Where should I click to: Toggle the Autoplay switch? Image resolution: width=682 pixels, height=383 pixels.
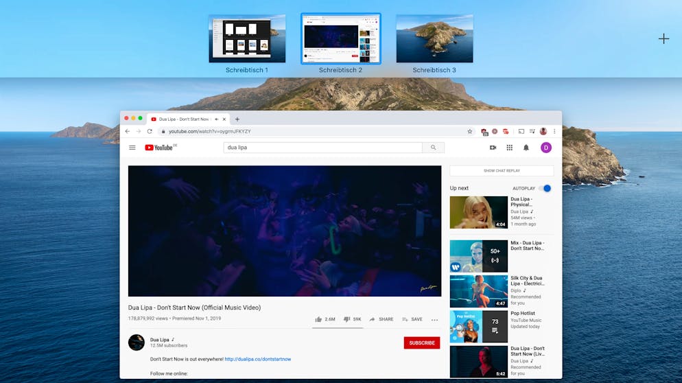(545, 188)
